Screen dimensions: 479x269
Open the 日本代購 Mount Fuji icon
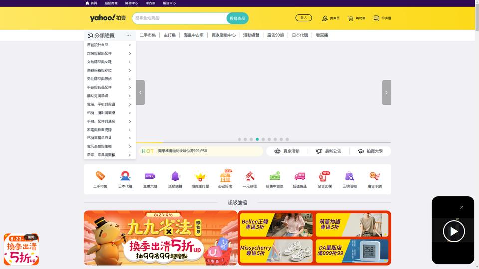pos(125,176)
